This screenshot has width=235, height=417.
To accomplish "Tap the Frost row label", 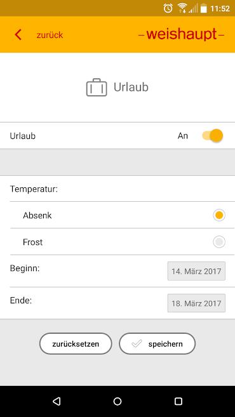I will pyautogui.click(x=33, y=242).
